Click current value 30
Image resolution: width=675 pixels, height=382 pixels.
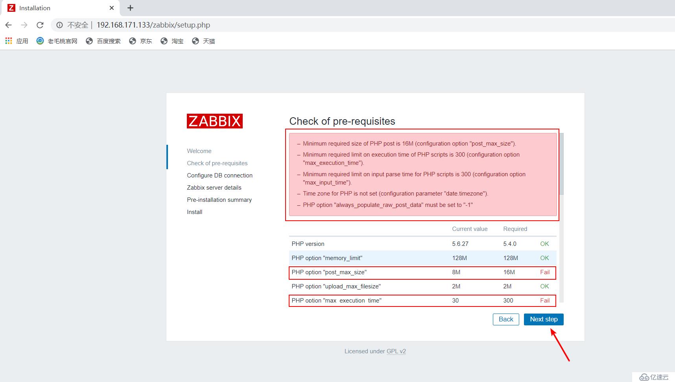(456, 301)
